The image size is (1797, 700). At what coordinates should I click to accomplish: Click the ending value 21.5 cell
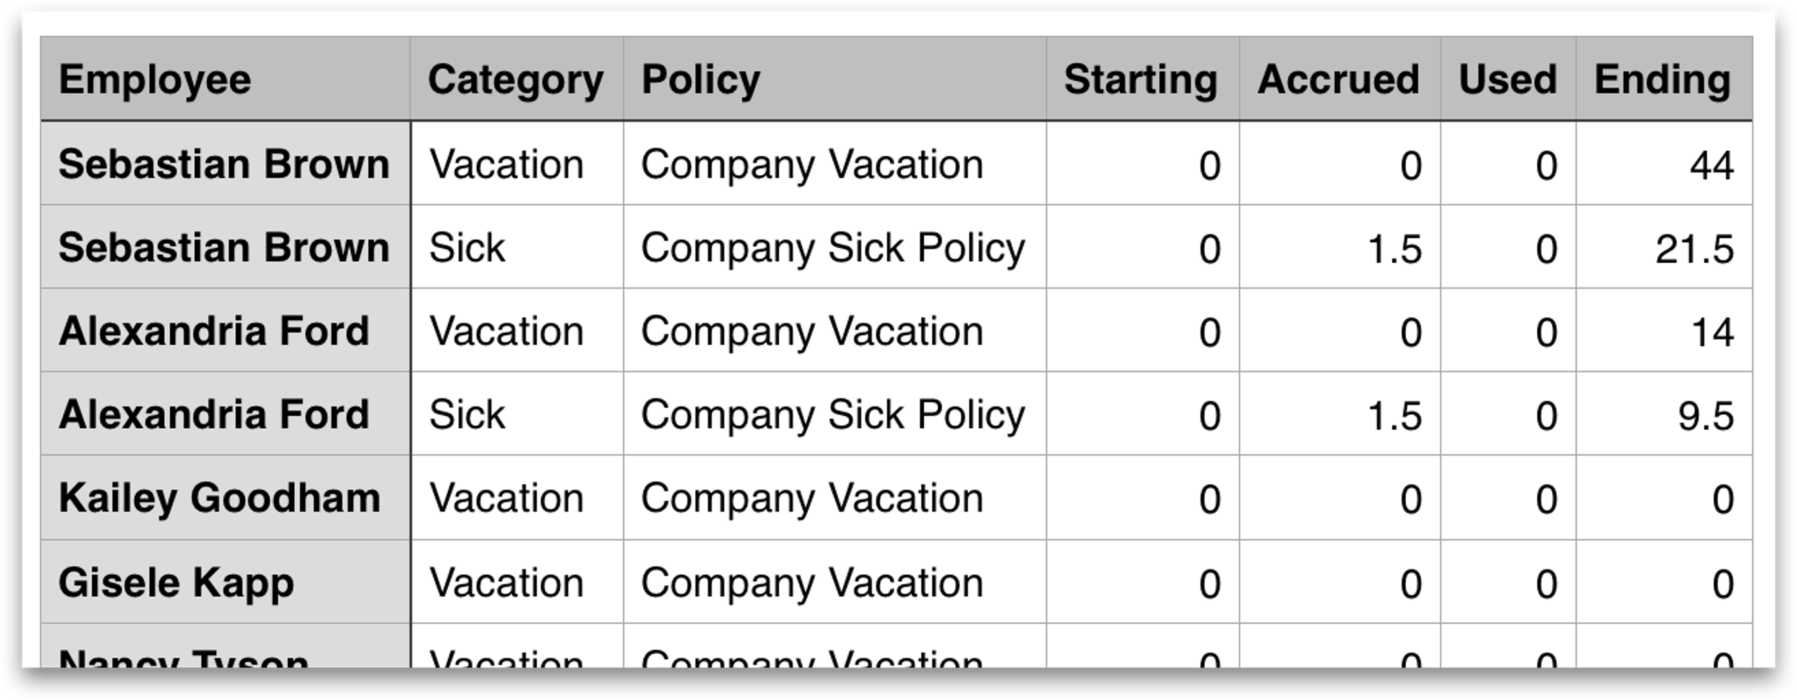[x=1665, y=247]
